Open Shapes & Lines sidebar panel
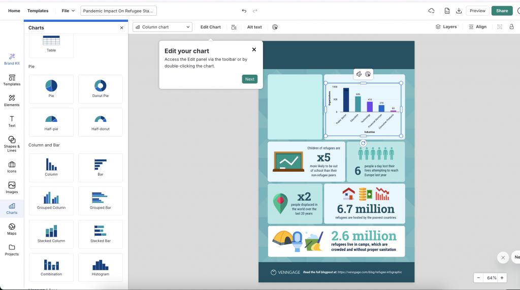Viewport: 520px width, 290px height. 12,144
